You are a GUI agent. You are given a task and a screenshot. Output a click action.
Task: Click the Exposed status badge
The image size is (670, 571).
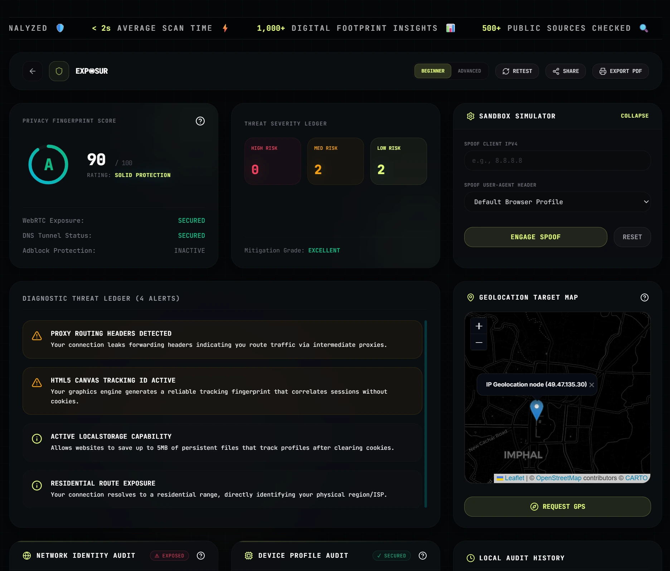[x=169, y=556]
